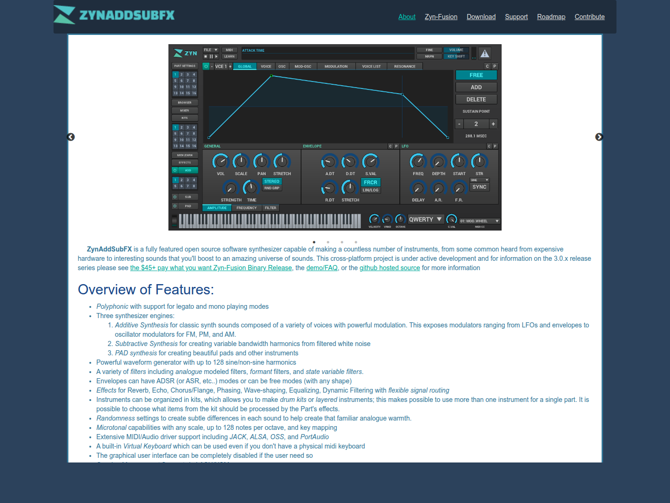
Task: Click the pause transport icon
Action: (x=211, y=56)
